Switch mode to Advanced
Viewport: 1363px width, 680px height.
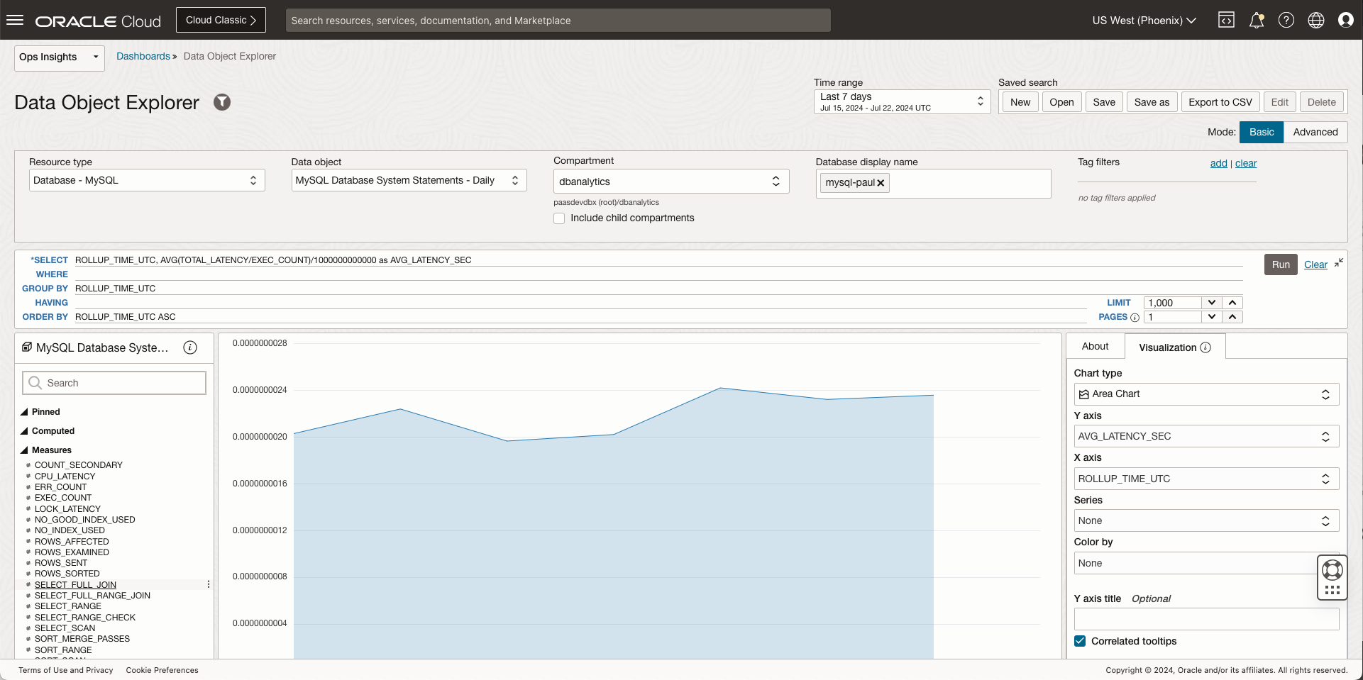1315,132
